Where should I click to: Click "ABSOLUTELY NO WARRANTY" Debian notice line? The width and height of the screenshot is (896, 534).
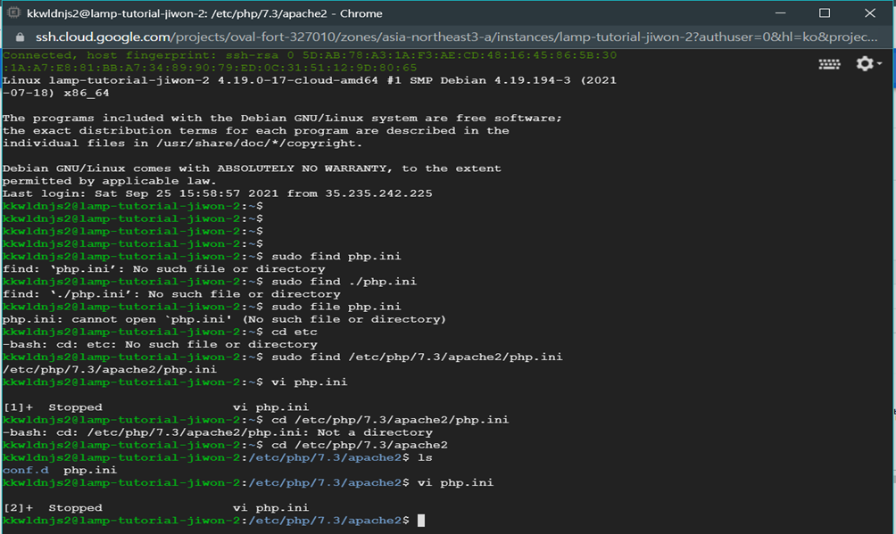tap(252, 168)
